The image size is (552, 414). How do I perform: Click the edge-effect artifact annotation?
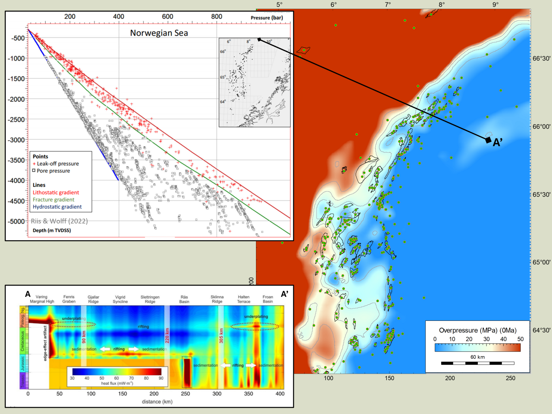point(45,343)
